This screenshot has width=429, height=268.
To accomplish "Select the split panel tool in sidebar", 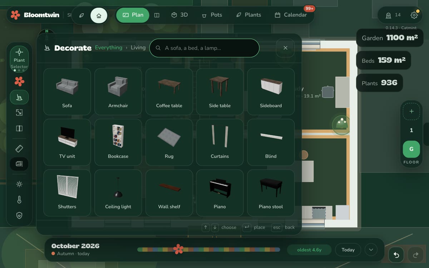I will 19,128.
